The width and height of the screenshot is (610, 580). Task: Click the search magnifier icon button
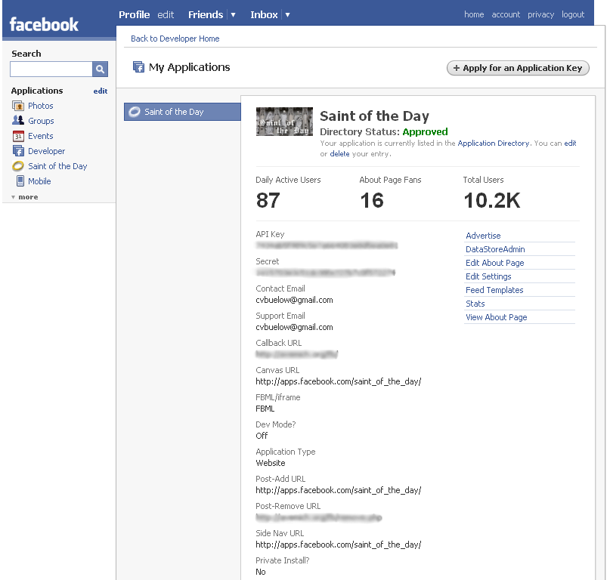click(100, 69)
